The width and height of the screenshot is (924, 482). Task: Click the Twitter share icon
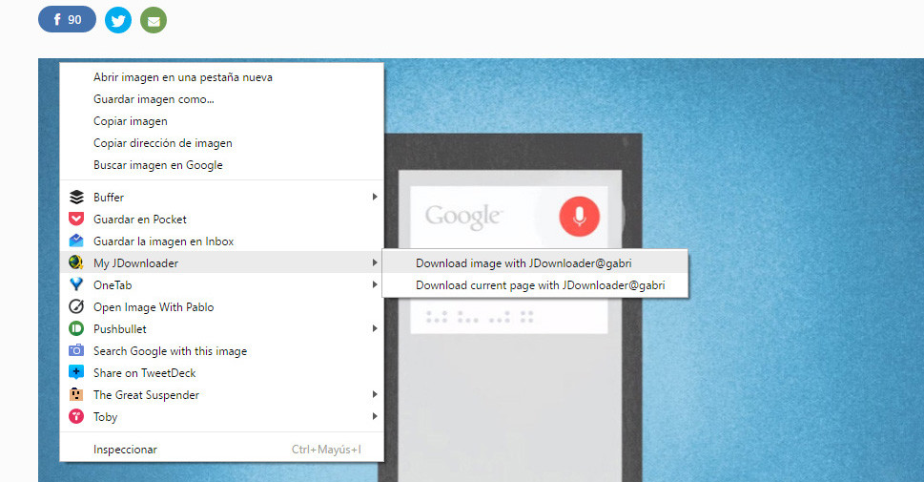pyautogui.click(x=118, y=20)
